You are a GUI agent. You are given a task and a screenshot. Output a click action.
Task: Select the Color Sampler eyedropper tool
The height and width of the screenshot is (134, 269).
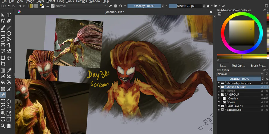(9, 70)
